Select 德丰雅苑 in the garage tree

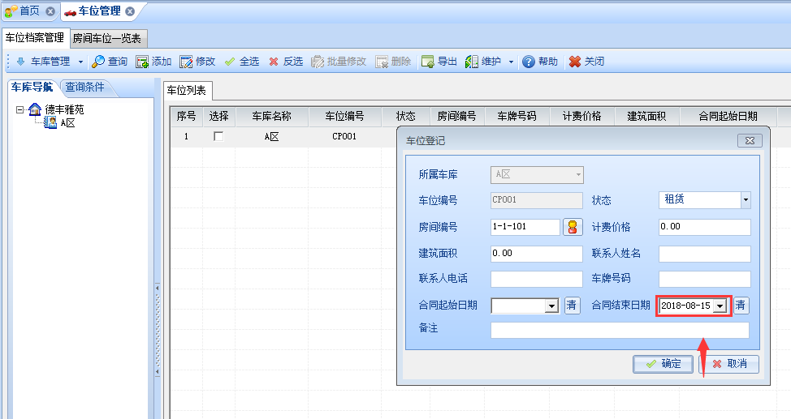(x=64, y=109)
